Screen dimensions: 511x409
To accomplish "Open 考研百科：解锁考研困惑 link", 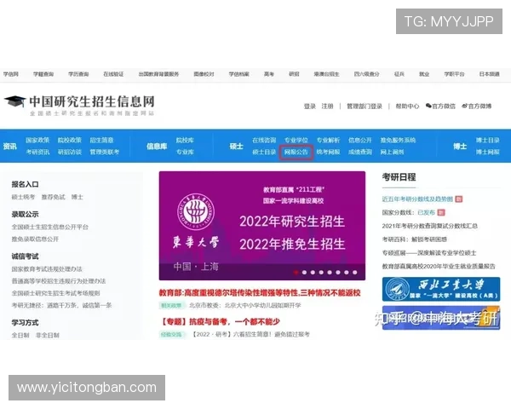I will [x=415, y=239].
